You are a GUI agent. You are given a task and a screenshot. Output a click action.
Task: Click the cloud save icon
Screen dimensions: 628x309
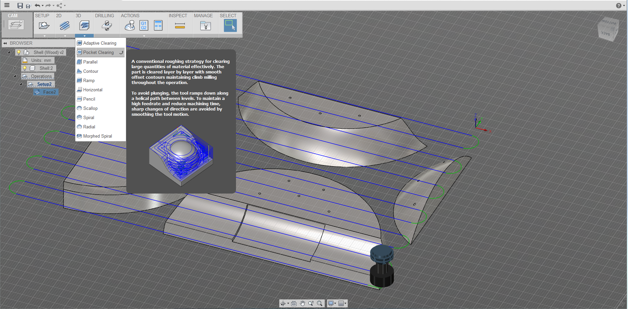point(28,6)
